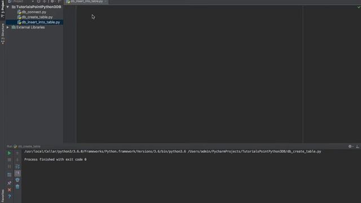Click the print output icon

click(x=17, y=180)
